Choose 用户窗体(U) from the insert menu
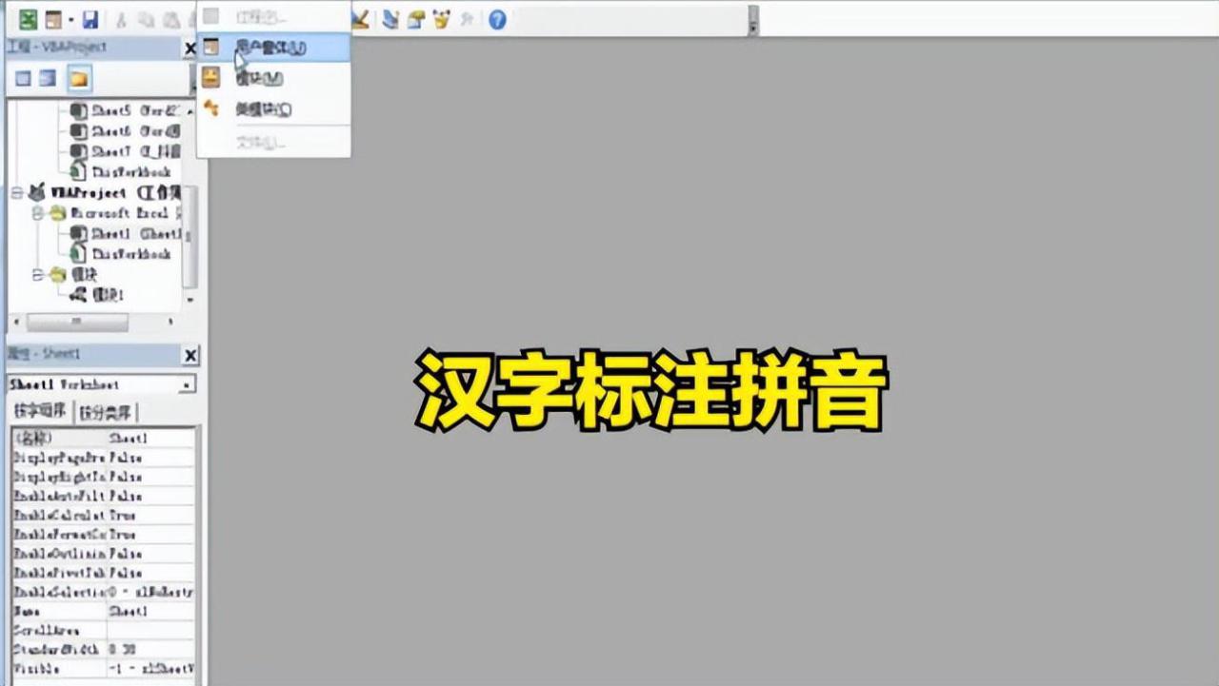 pyautogui.click(x=273, y=47)
